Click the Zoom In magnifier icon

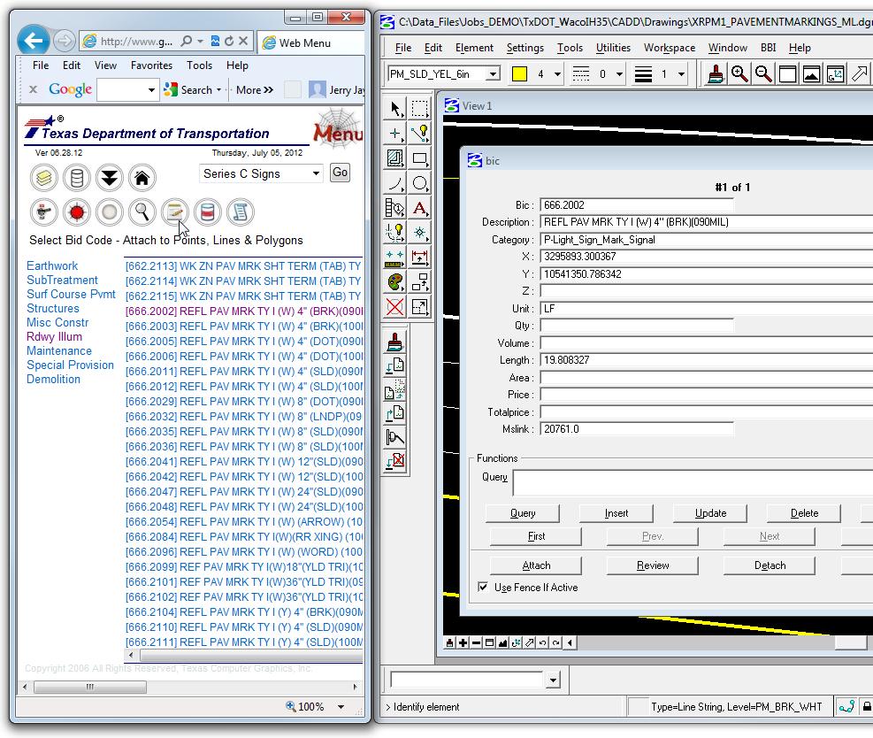pos(739,73)
